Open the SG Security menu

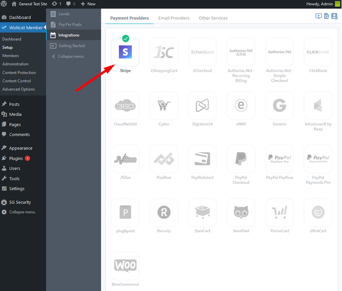pyautogui.click(x=23, y=202)
